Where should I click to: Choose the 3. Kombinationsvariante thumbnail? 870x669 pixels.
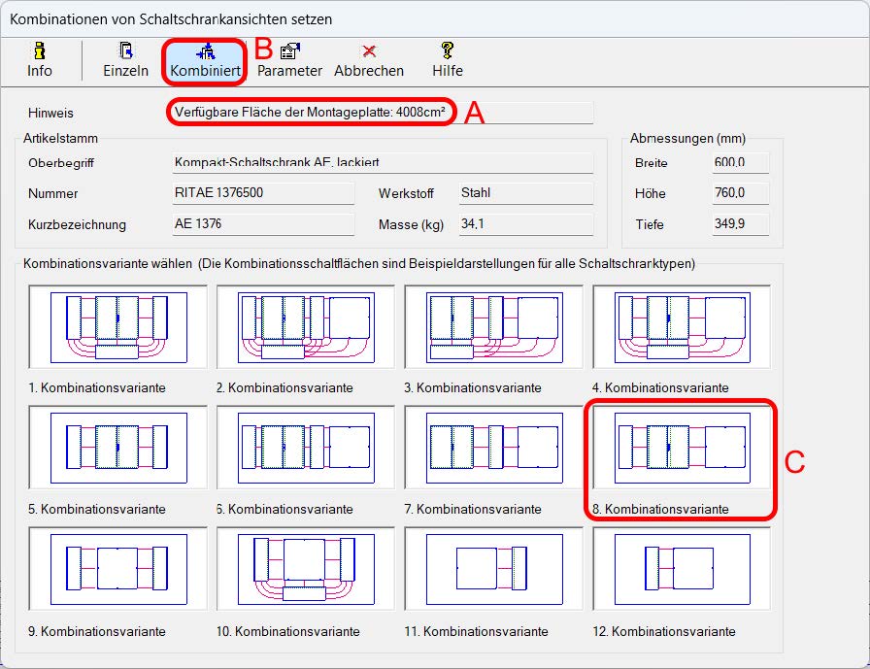point(493,325)
